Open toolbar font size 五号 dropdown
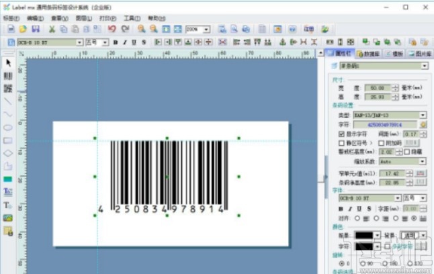 click(x=105, y=42)
